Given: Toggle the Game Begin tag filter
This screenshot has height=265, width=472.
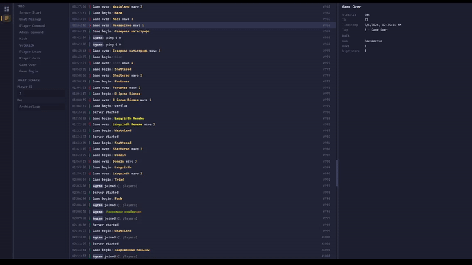Looking at the screenshot, I should click(x=28, y=71).
